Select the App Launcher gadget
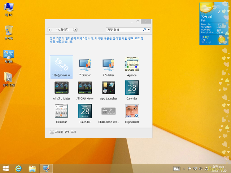 pos(109,90)
